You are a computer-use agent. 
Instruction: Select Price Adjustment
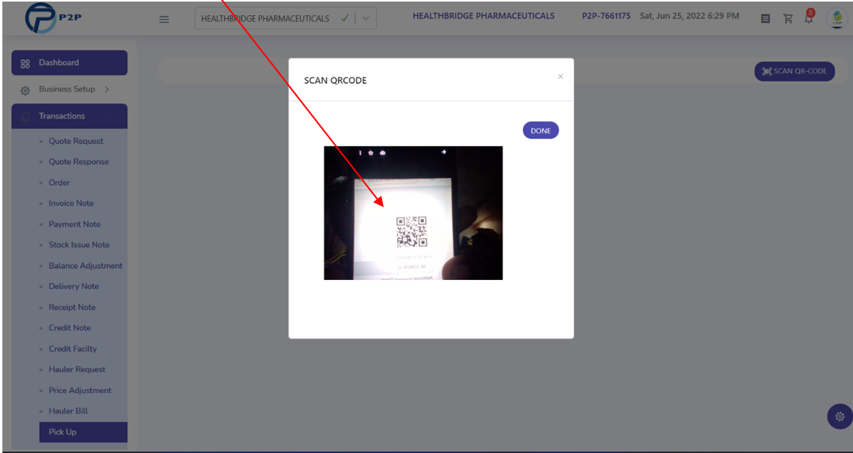tap(80, 391)
